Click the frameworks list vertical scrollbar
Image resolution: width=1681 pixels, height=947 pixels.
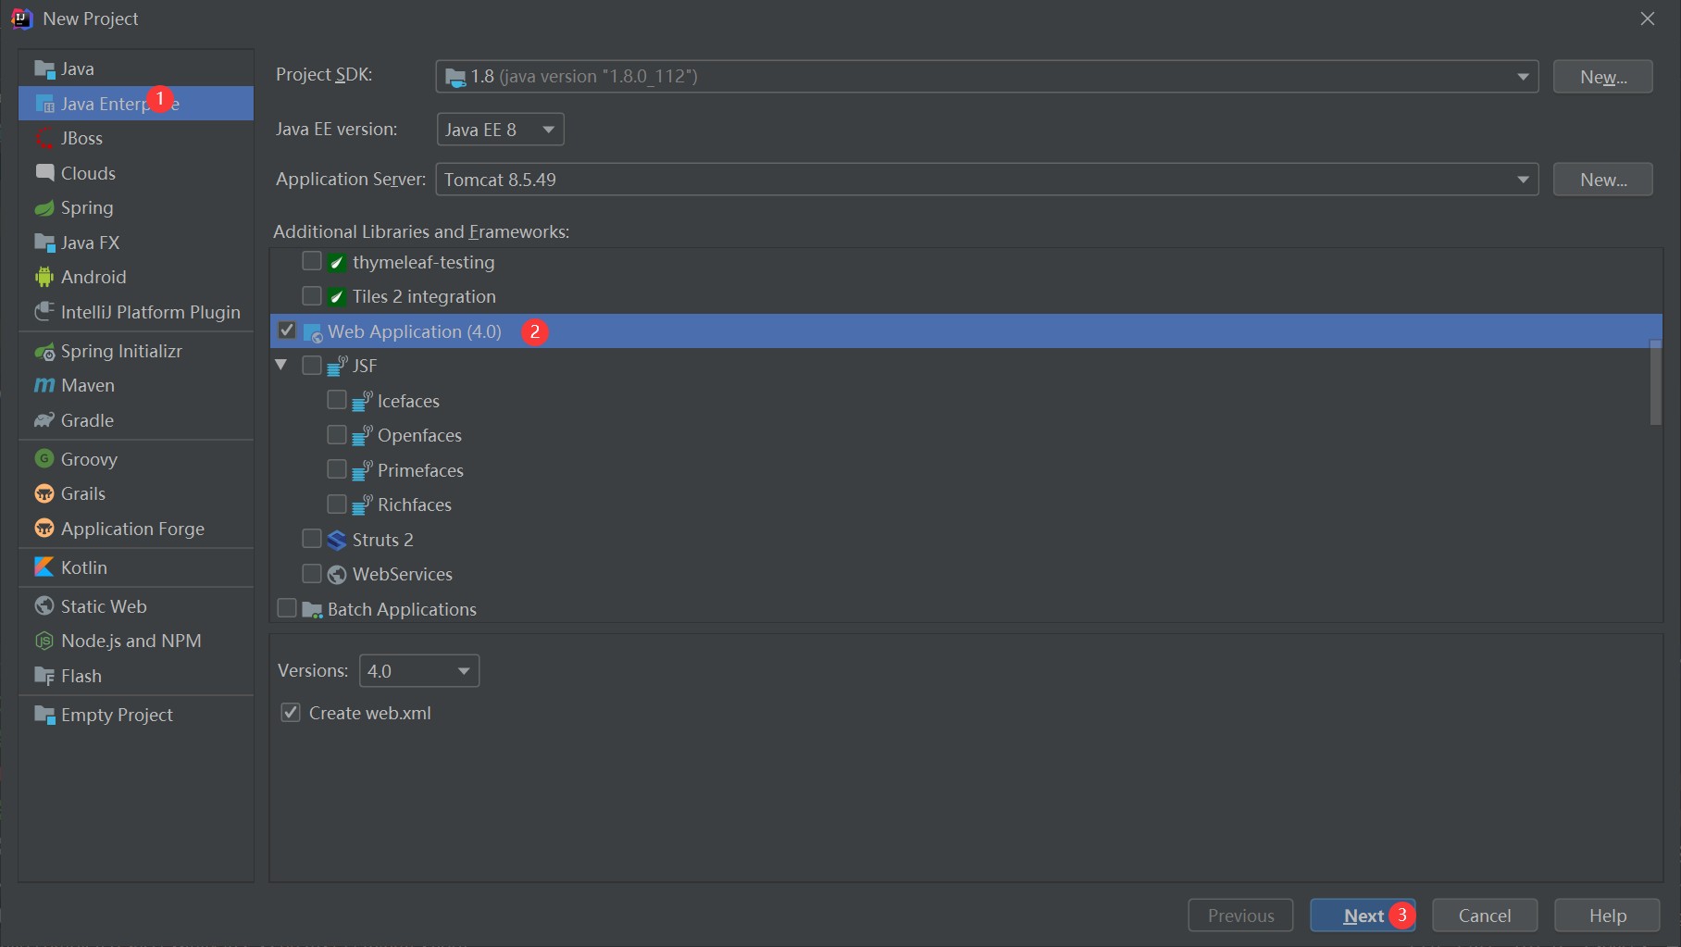click(x=1655, y=382)
